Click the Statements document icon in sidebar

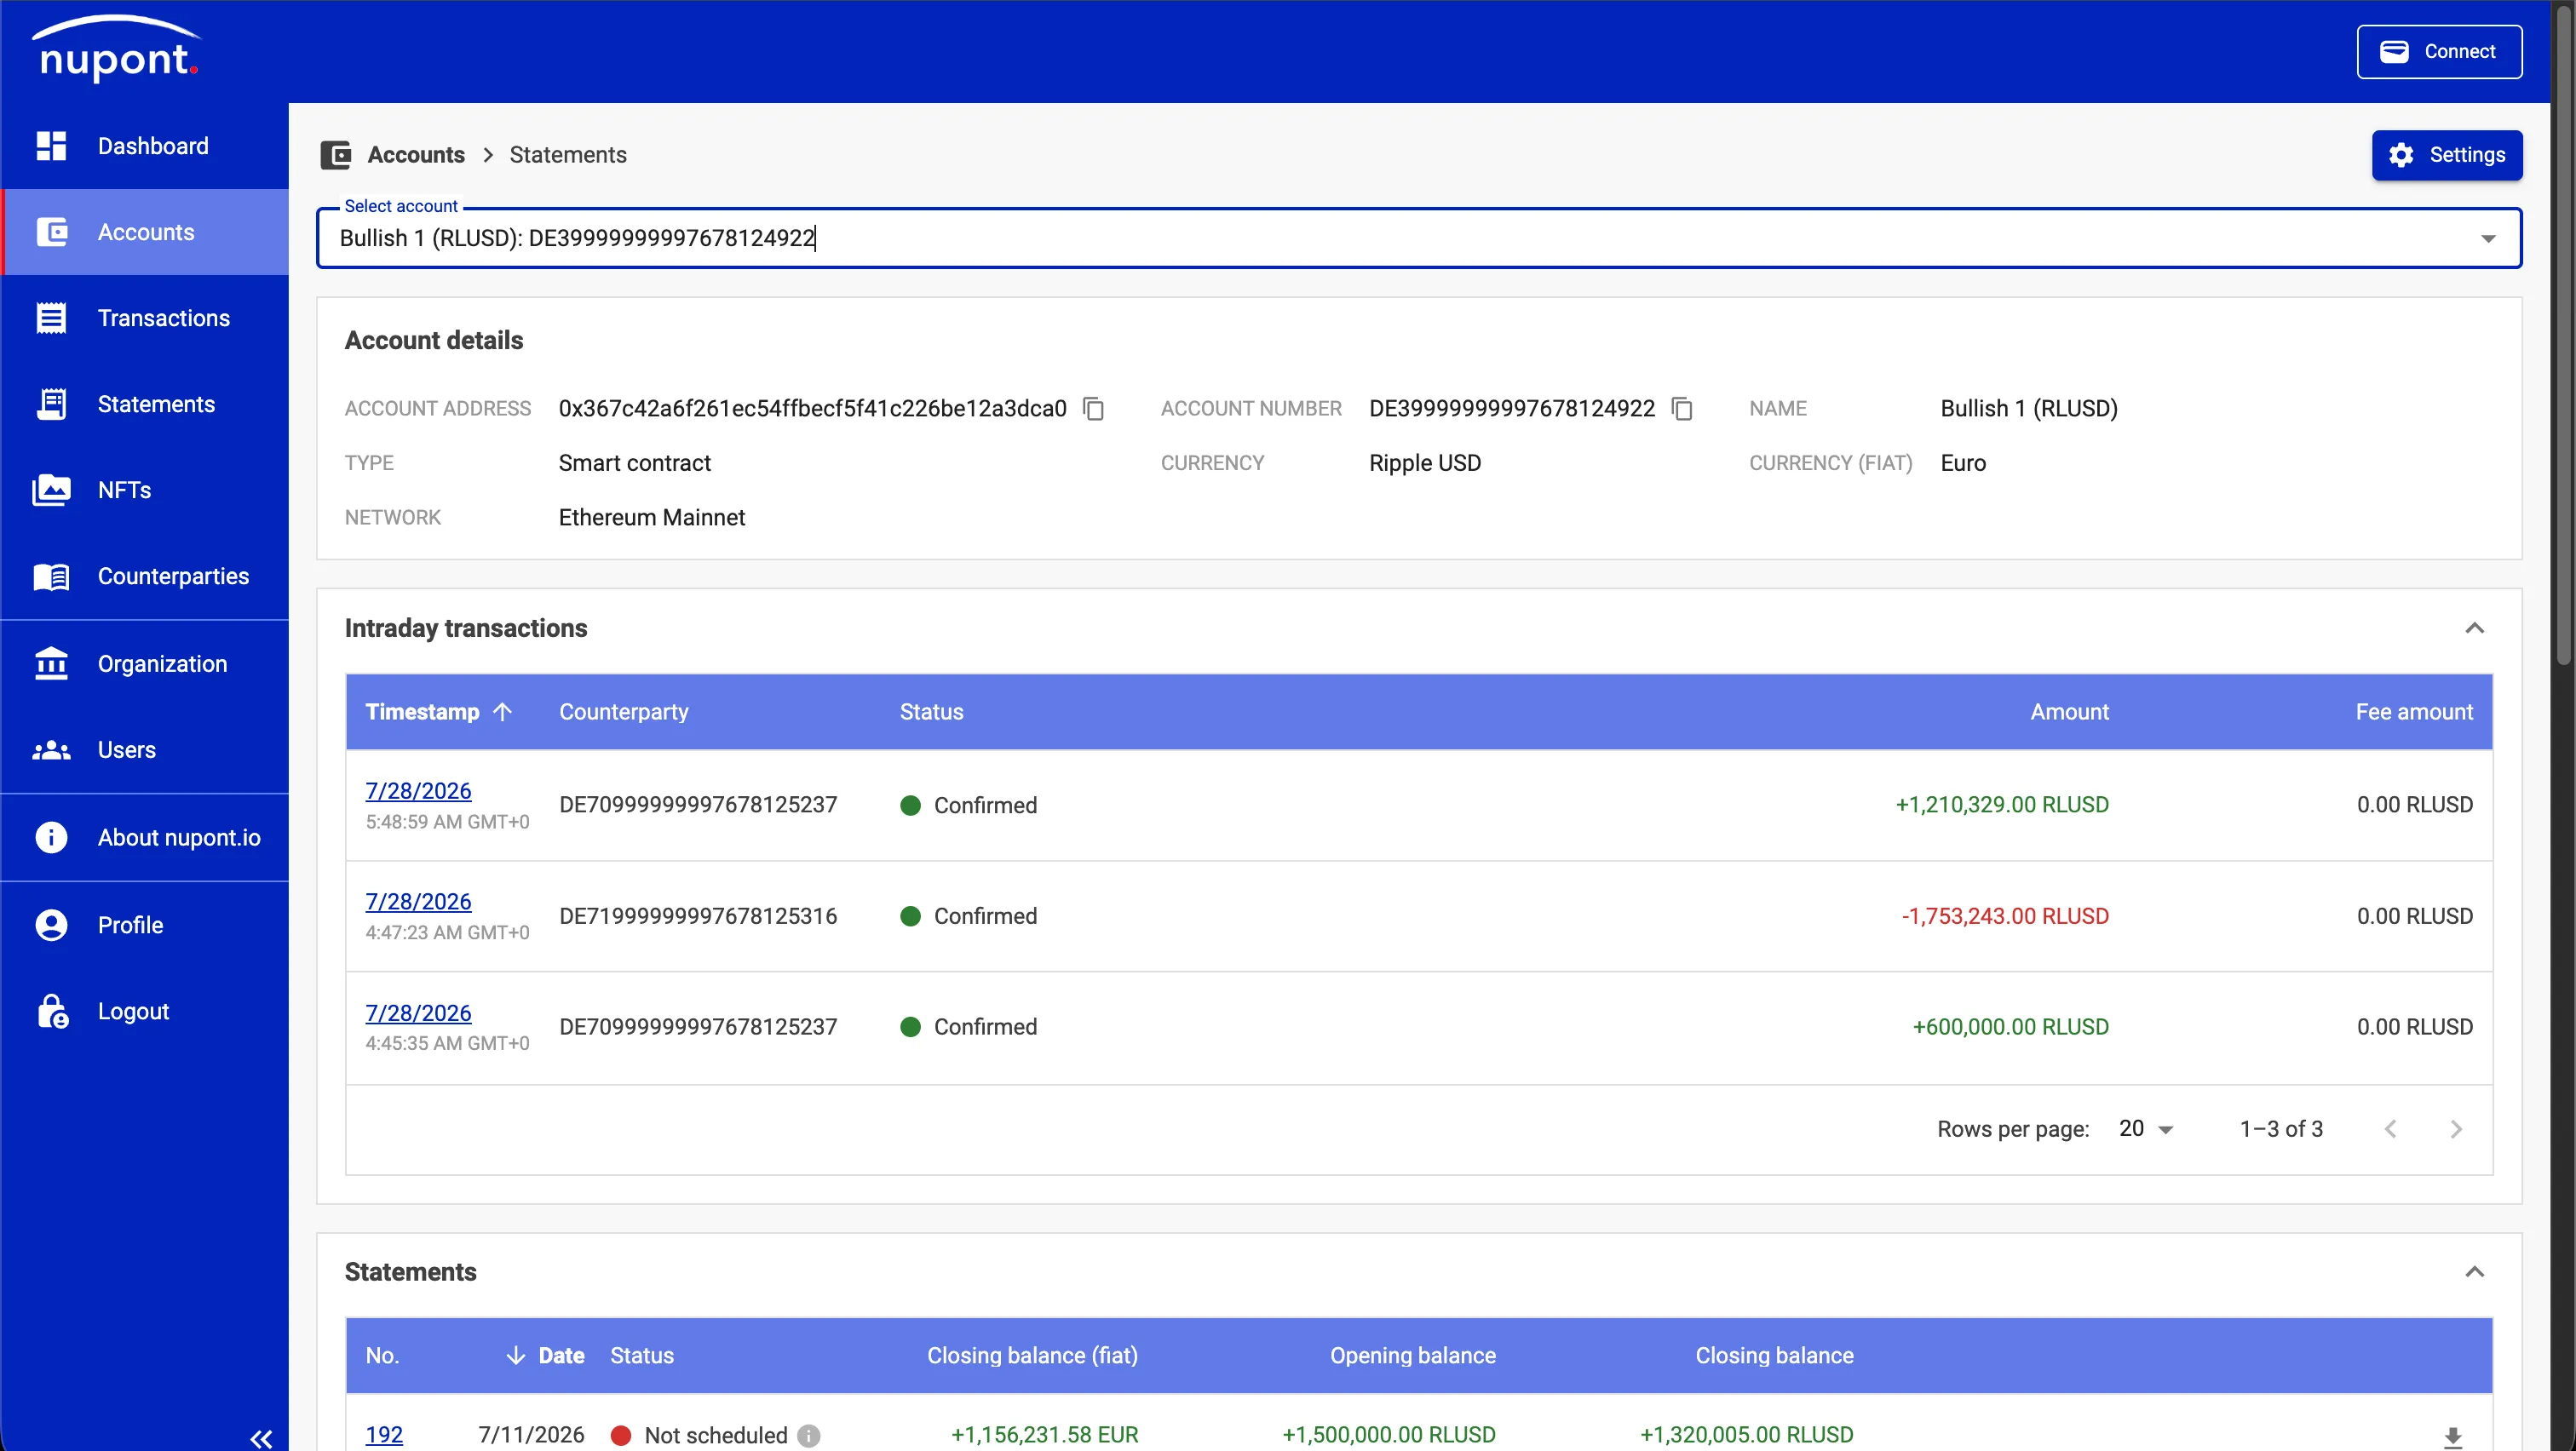51,404
